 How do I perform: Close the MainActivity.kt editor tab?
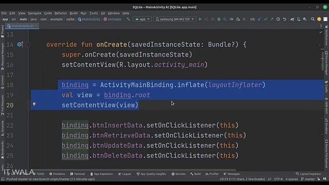point(36,26)
